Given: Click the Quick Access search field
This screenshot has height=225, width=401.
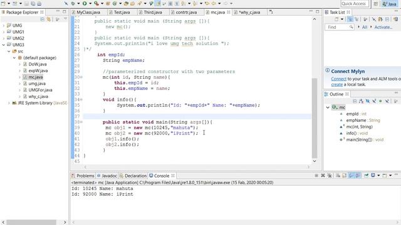Looking at the screenshot, I should [x=355, y=4].
